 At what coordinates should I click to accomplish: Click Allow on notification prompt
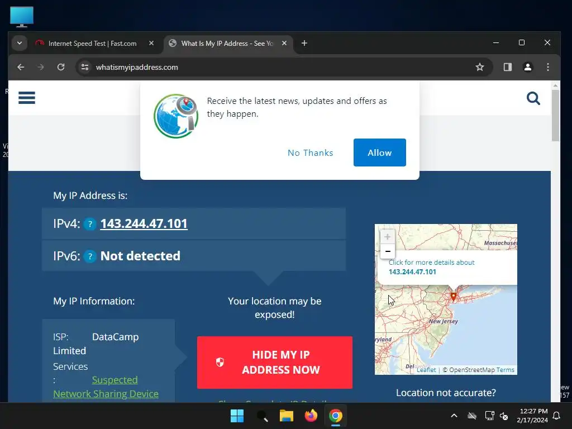379,152
